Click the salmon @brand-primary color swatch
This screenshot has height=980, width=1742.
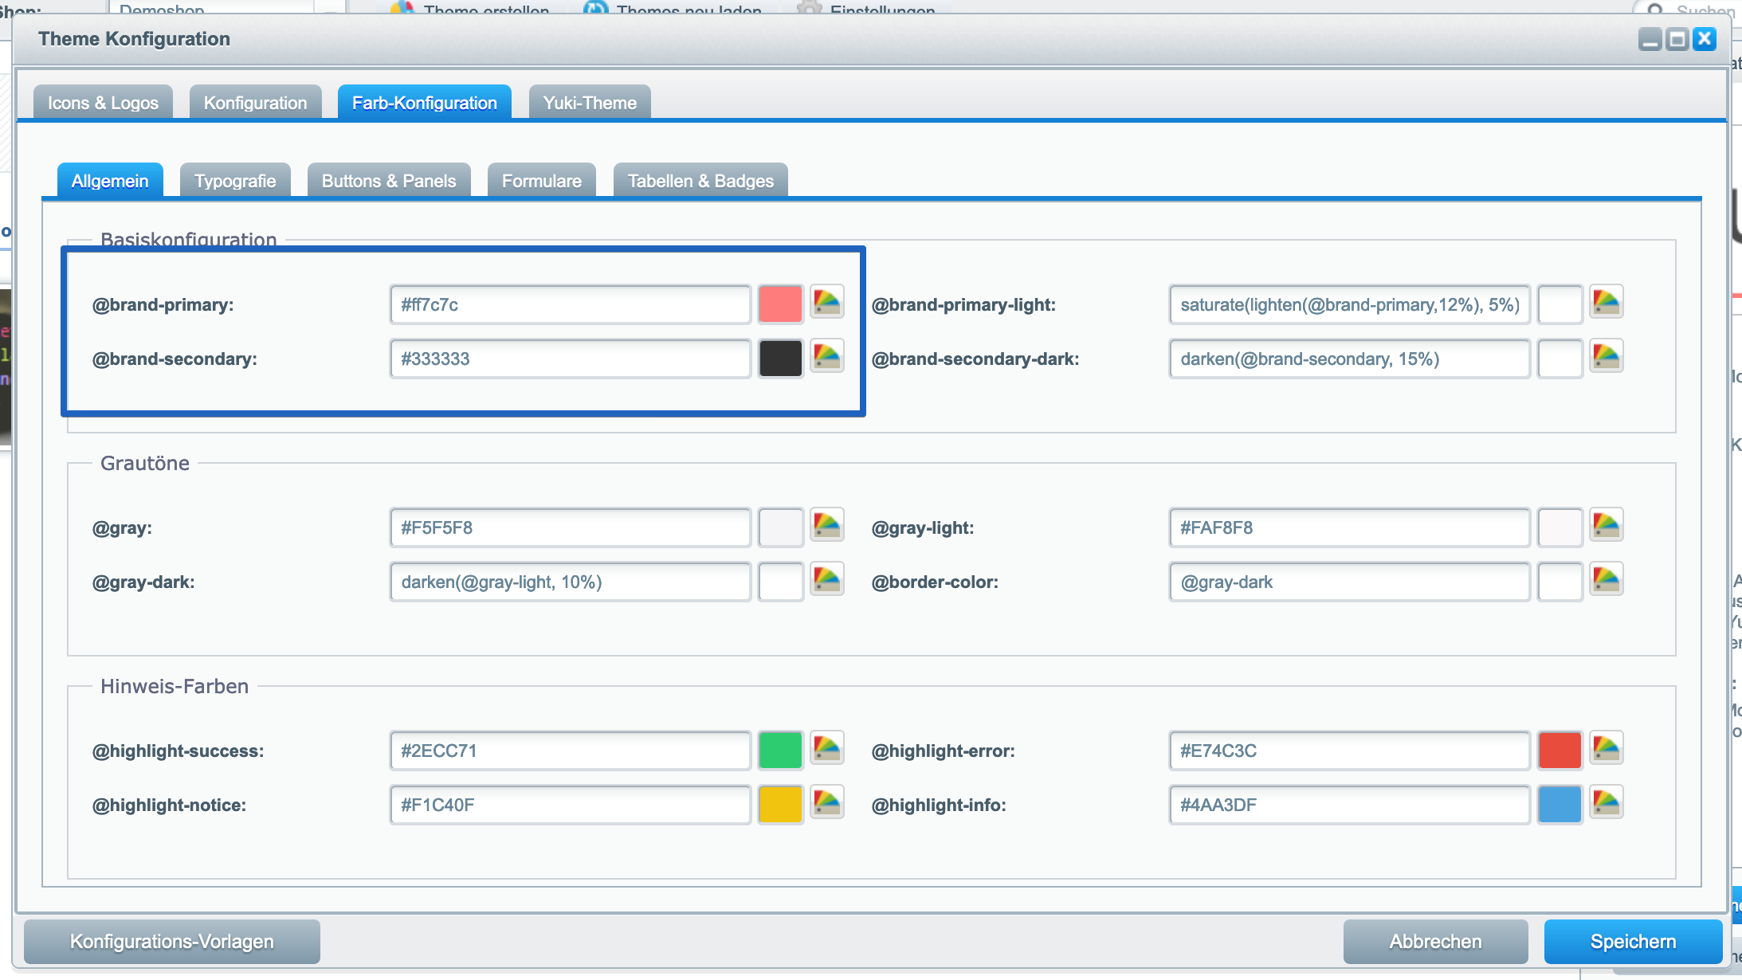click(x=780, y=304)
